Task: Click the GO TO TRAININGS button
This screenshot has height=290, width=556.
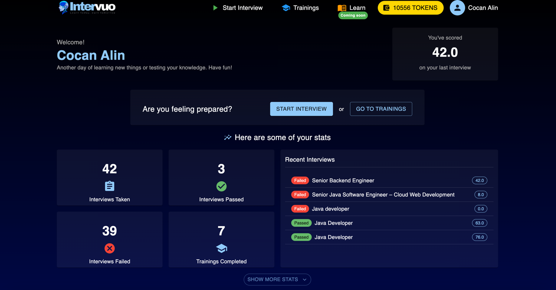Action: point(381,109)
